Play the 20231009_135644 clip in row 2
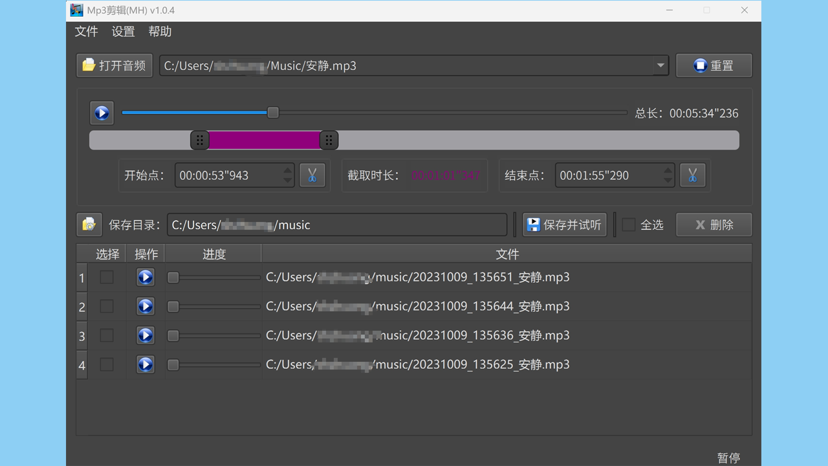This screenshot has height=466, width=828. pos(146,306)
